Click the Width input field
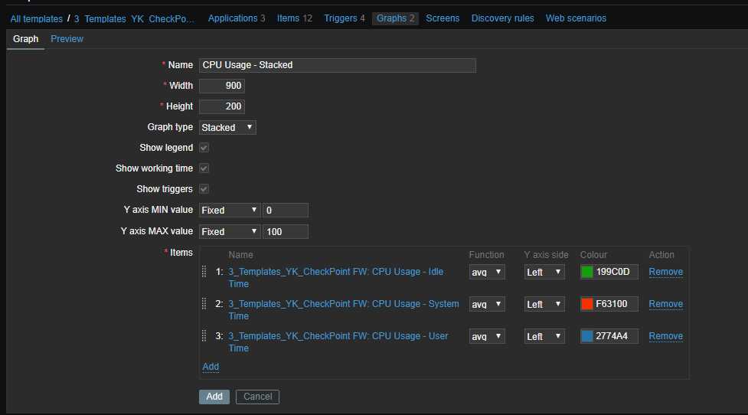Image resolution: width=748 pixels, height=415 pixels. pos(222,86)
